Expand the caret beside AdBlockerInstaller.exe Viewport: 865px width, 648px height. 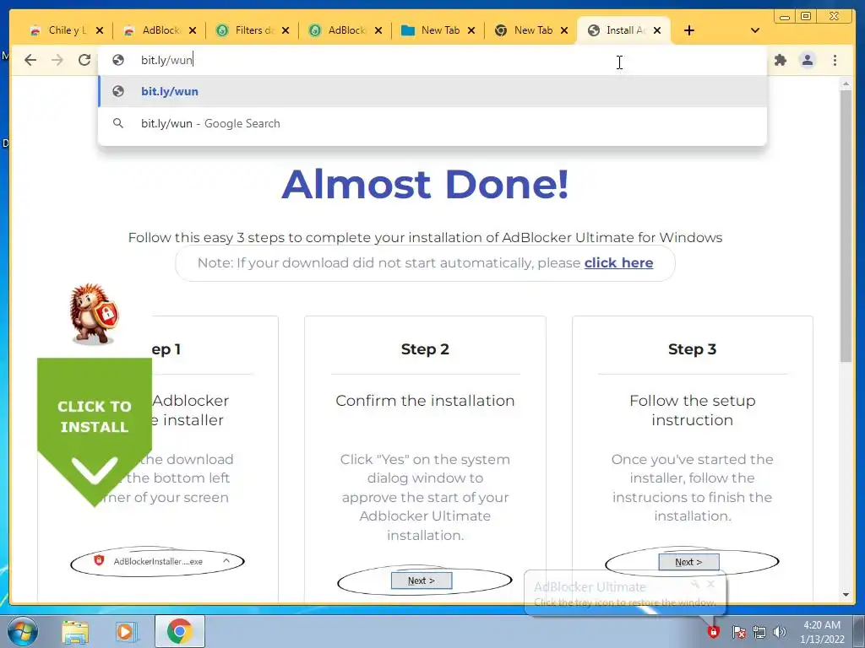226,560
